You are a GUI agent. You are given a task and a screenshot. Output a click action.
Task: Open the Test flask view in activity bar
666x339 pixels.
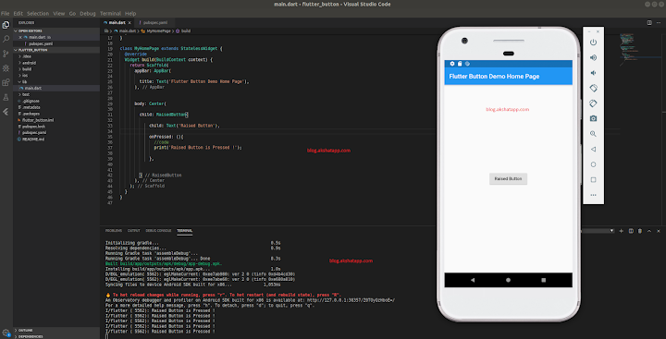click(x=6, y=97)
